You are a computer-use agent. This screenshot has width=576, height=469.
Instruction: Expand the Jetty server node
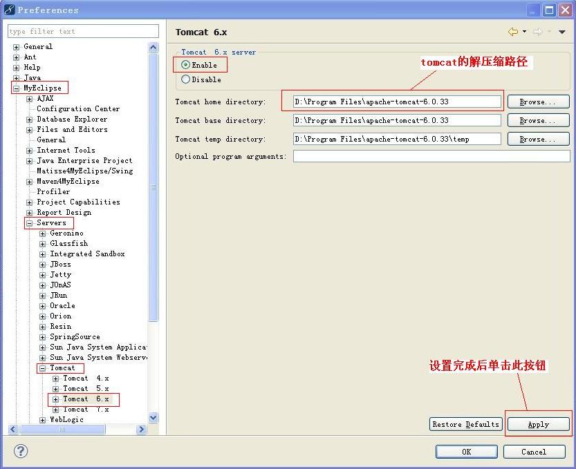click(43, 275)
